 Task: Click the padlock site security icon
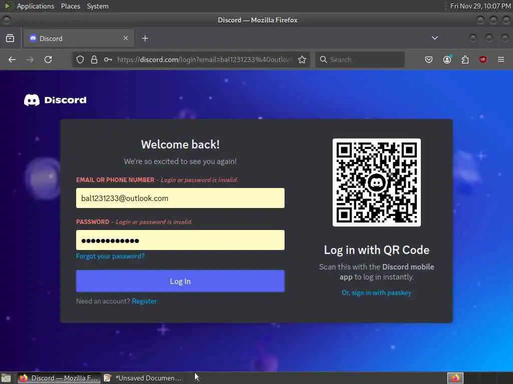(x=94, y=59)
